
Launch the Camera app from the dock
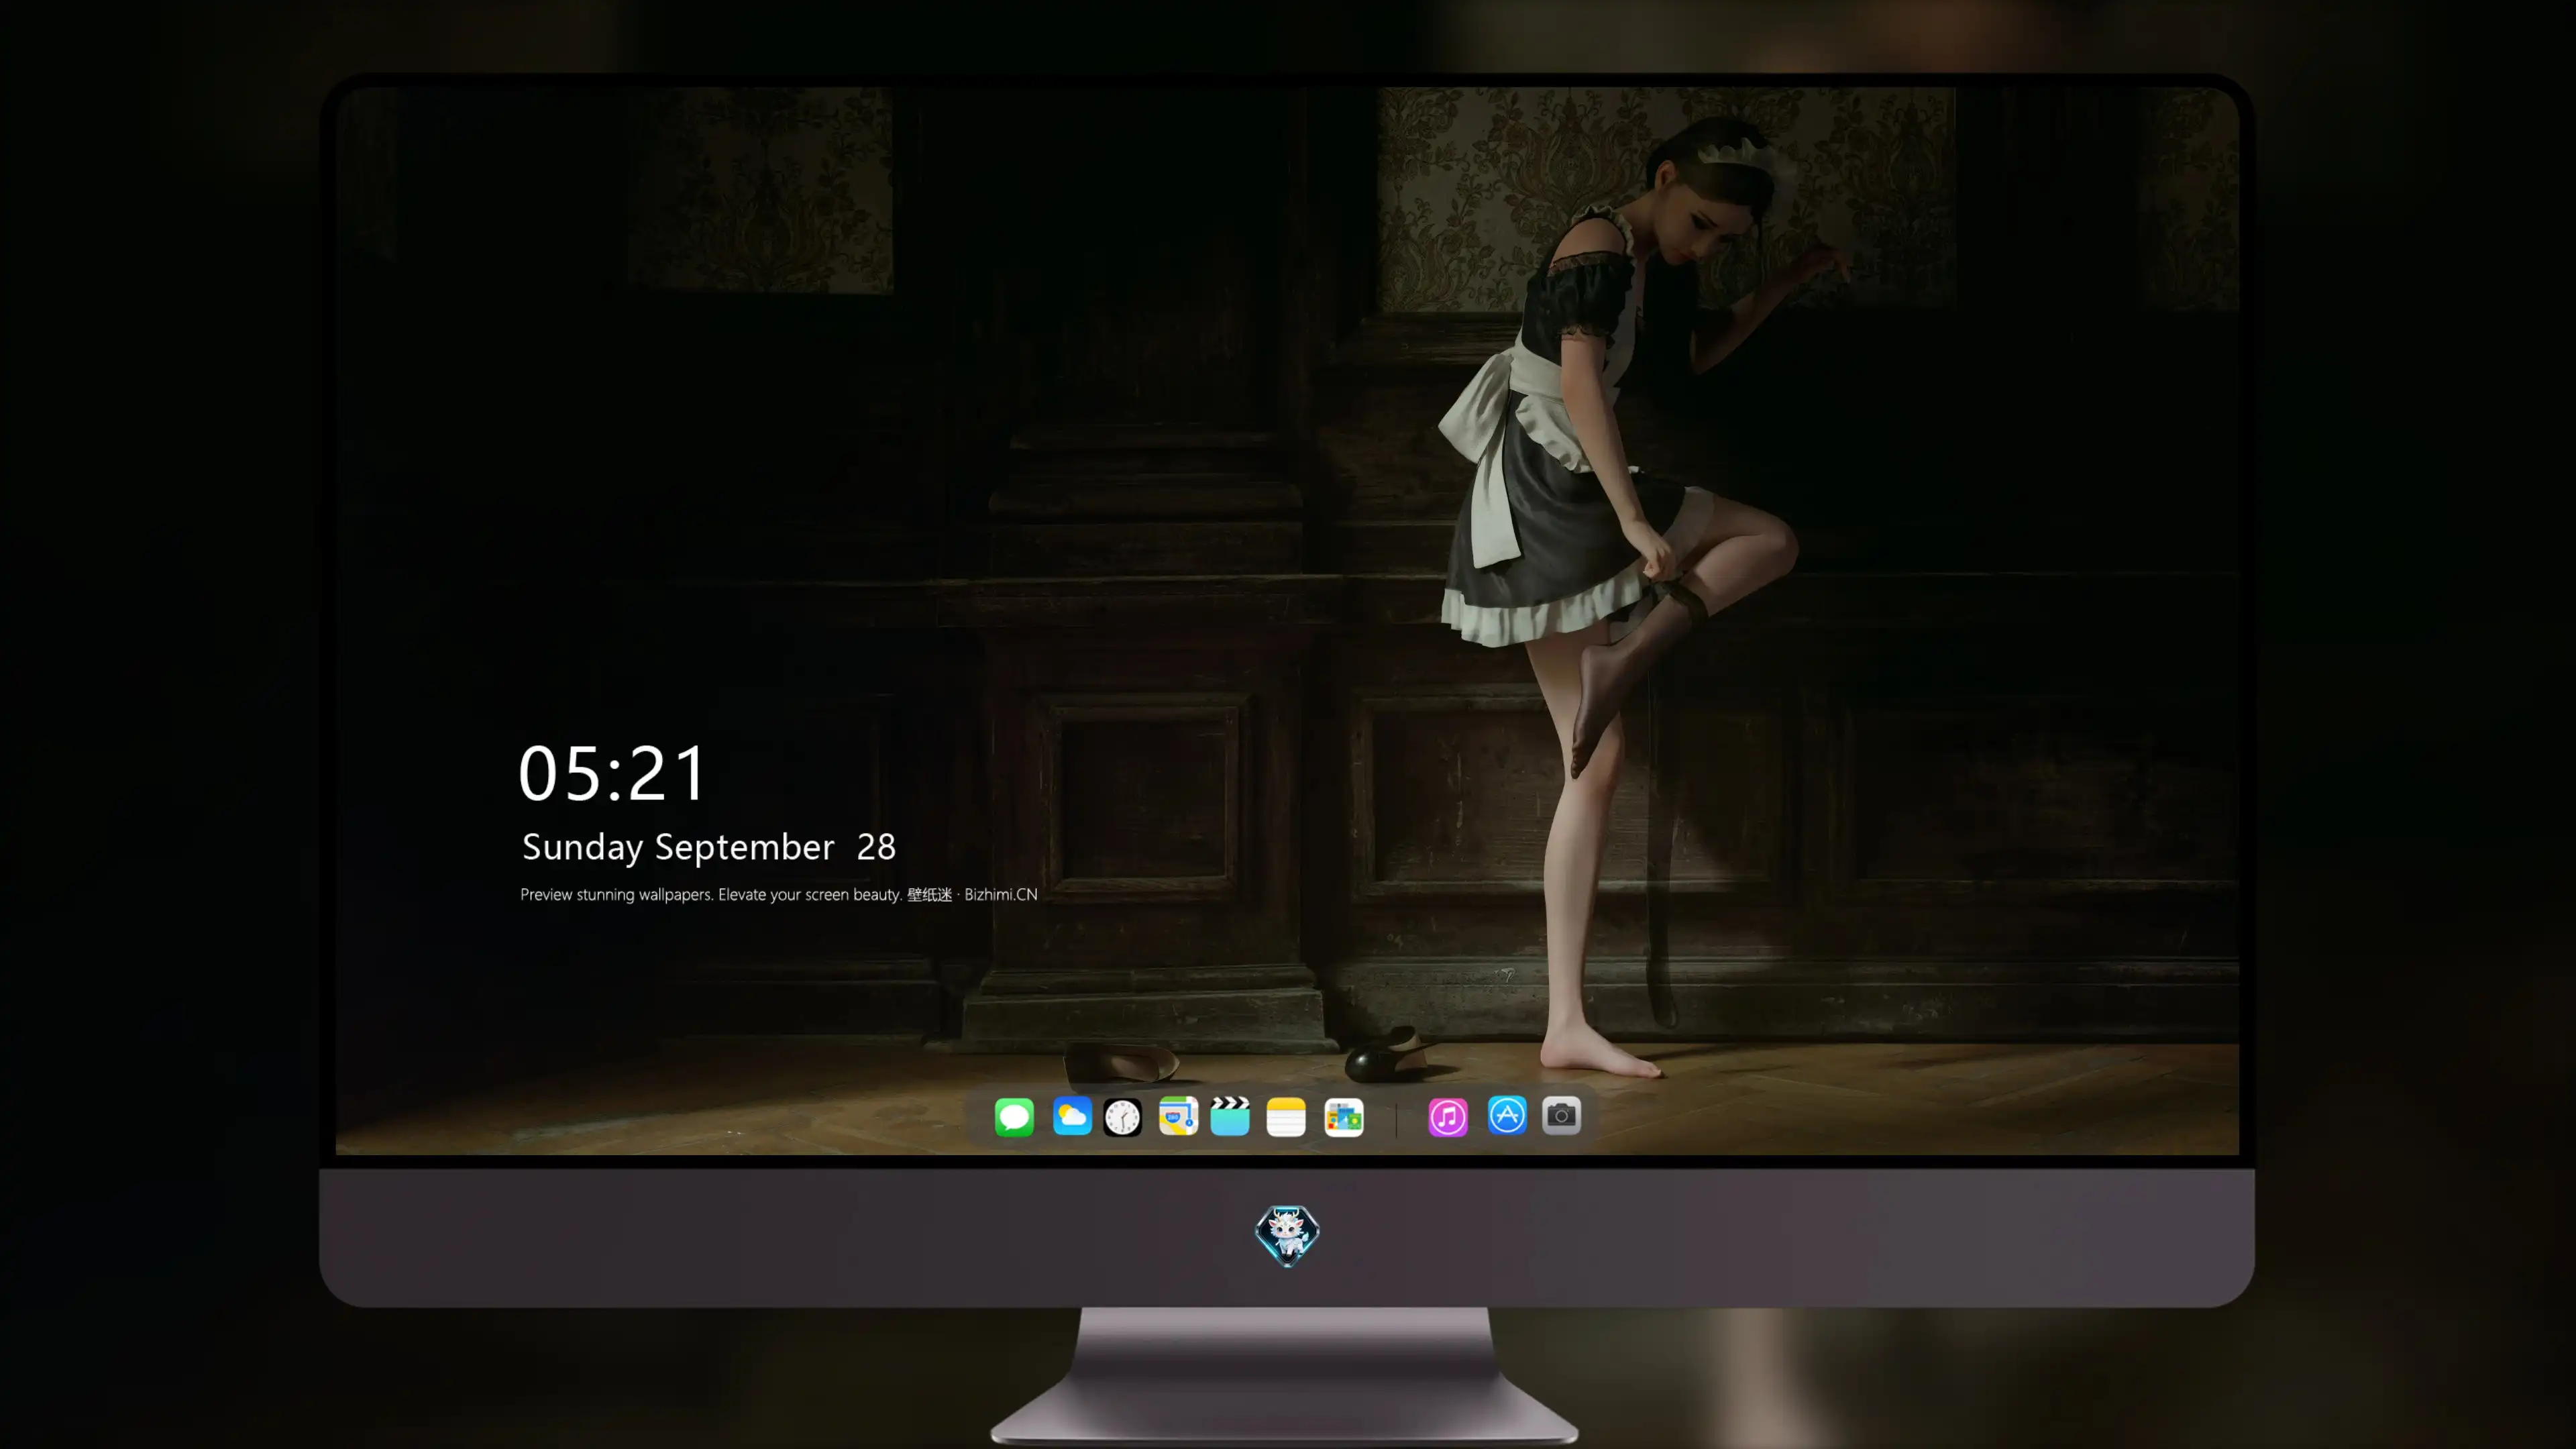(1561, 1115)
